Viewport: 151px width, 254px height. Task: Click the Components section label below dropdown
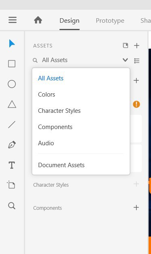(47, 208)
